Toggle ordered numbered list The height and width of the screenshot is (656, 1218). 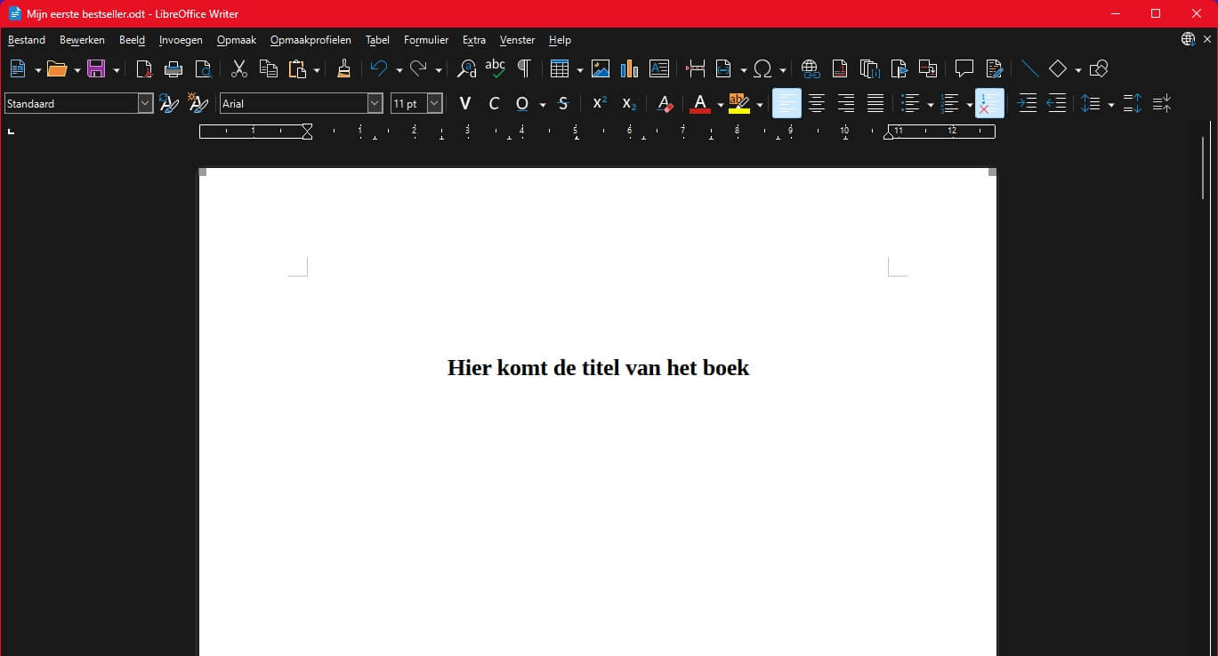(x=949, y=104)
